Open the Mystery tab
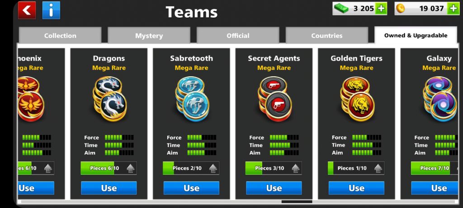Image resolution: width=463 pixels, height=208 pixels. (149, 35)
